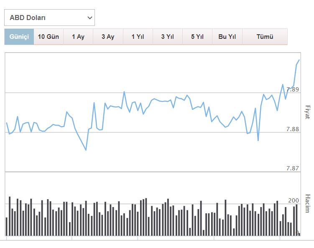This screenshot has height=248, width=314.
Task: Click the highest price peak at chart's right end
Action: [x=299, y=60]
